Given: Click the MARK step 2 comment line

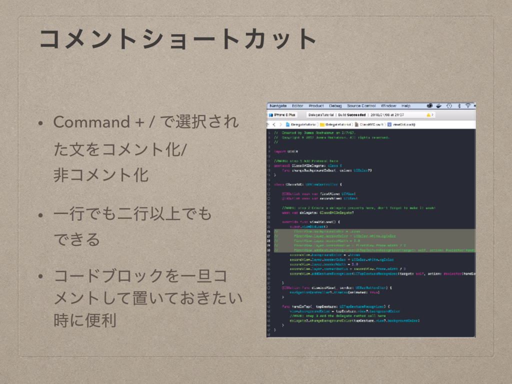Looking at the screenshot, I should 358,207.
